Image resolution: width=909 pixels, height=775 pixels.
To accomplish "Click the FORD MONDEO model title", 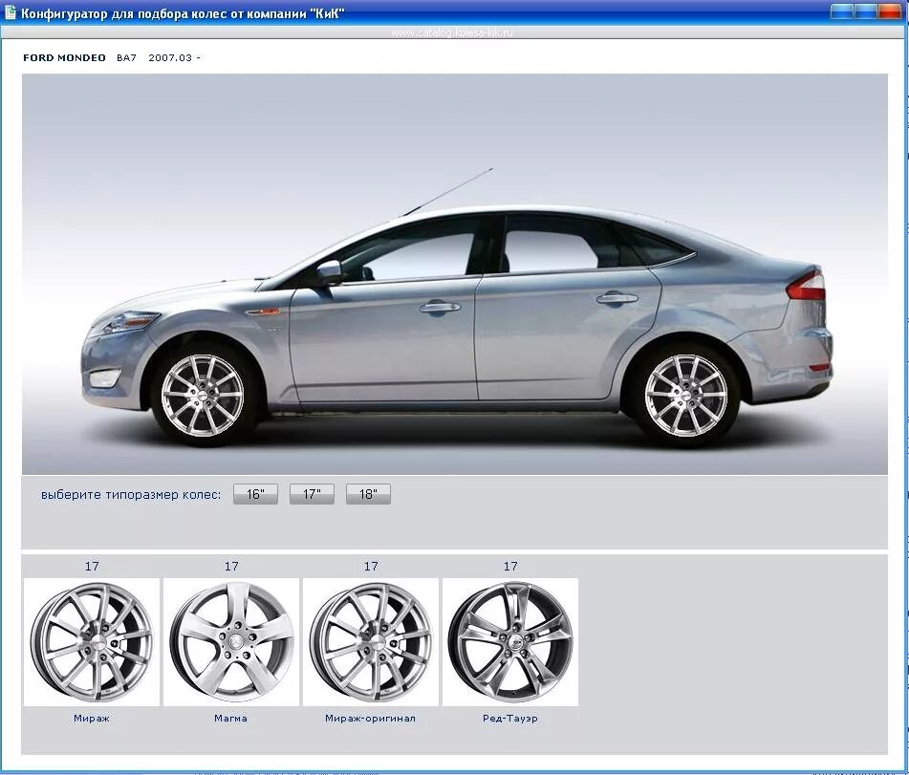I will (64, 58).
